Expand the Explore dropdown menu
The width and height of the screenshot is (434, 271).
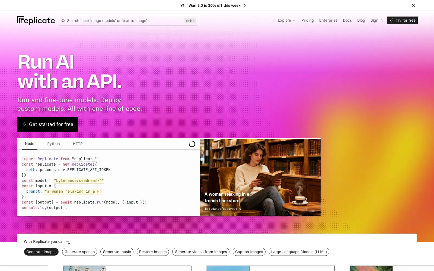point(287,20)
